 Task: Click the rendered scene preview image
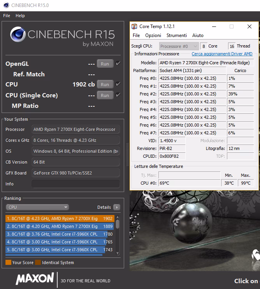pos(195,231)
